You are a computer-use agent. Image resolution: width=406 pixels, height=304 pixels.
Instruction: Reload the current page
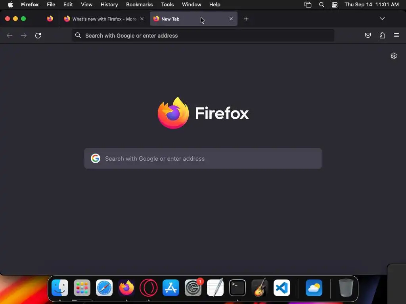point(38,35)
